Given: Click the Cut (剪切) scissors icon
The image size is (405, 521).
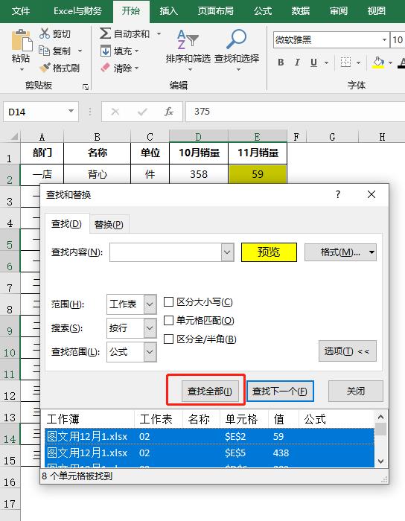Looking at the screenshot, I should point(44,33).
